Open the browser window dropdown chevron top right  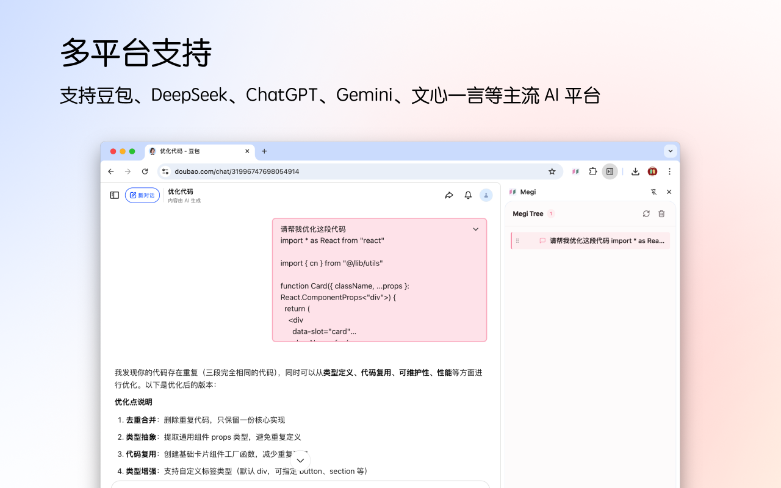click(x=670, y=151)
